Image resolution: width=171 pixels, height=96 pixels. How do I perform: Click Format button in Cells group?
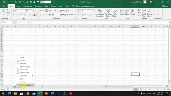coord(133,13)
